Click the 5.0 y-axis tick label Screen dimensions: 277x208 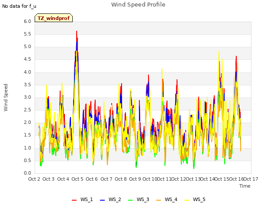pyautogui.click(x=28, y=47)
